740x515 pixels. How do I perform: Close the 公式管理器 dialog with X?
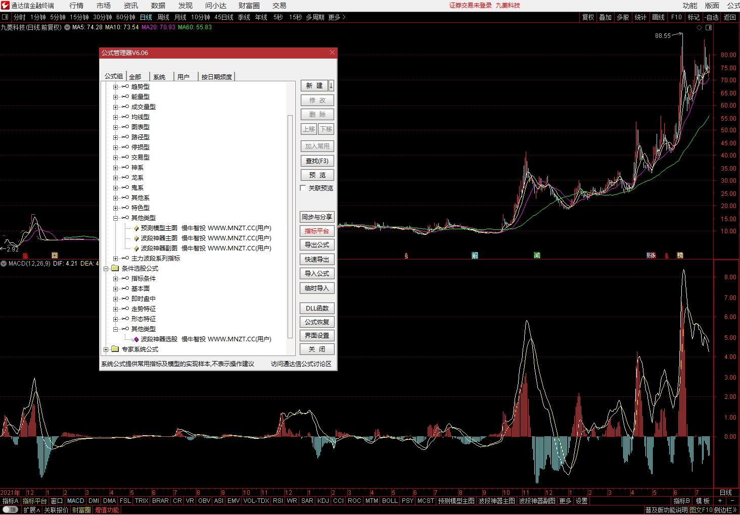pos(332,53)
